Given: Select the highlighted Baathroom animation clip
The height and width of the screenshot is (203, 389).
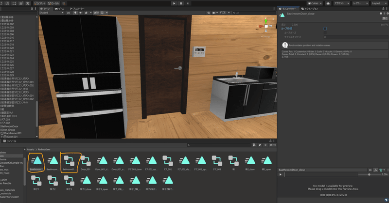Looking at the screenshot, I should pos(36,162).
